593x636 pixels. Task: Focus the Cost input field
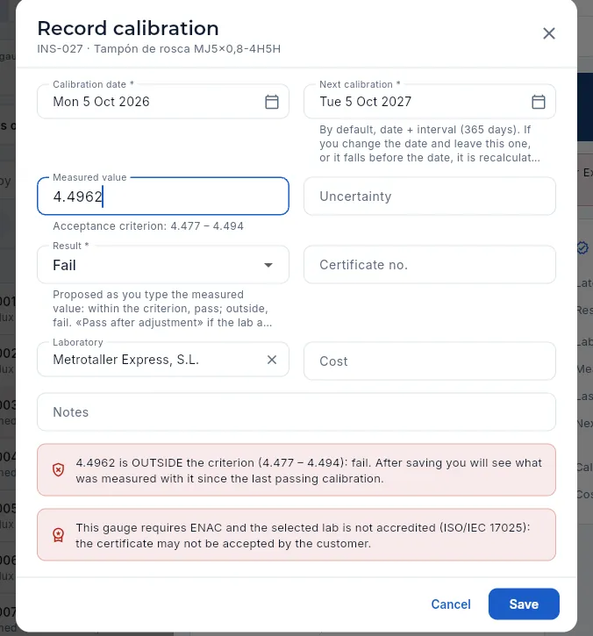pyautogui.click(x=430, y=361)
